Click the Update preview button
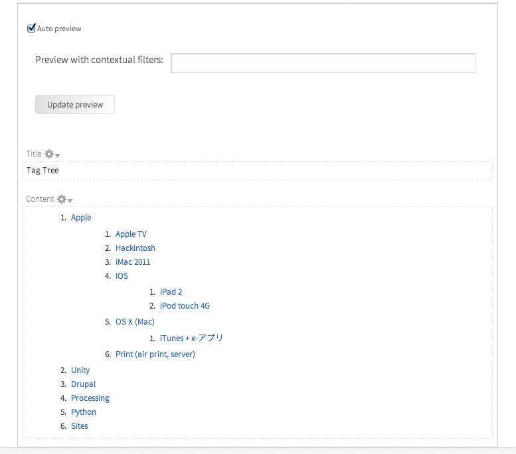Screen dimensions: 516x454 [75, 105]
